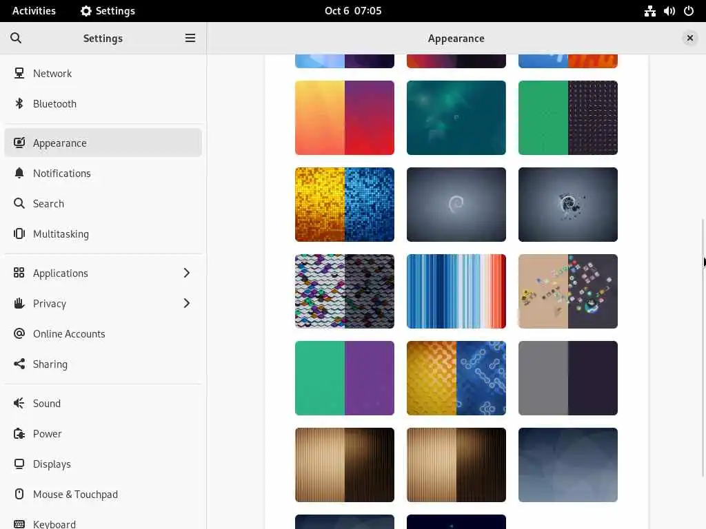This screenshot has width=706, height=529.
Task: Click the Multitasking icon
Action: coord(19,234)
